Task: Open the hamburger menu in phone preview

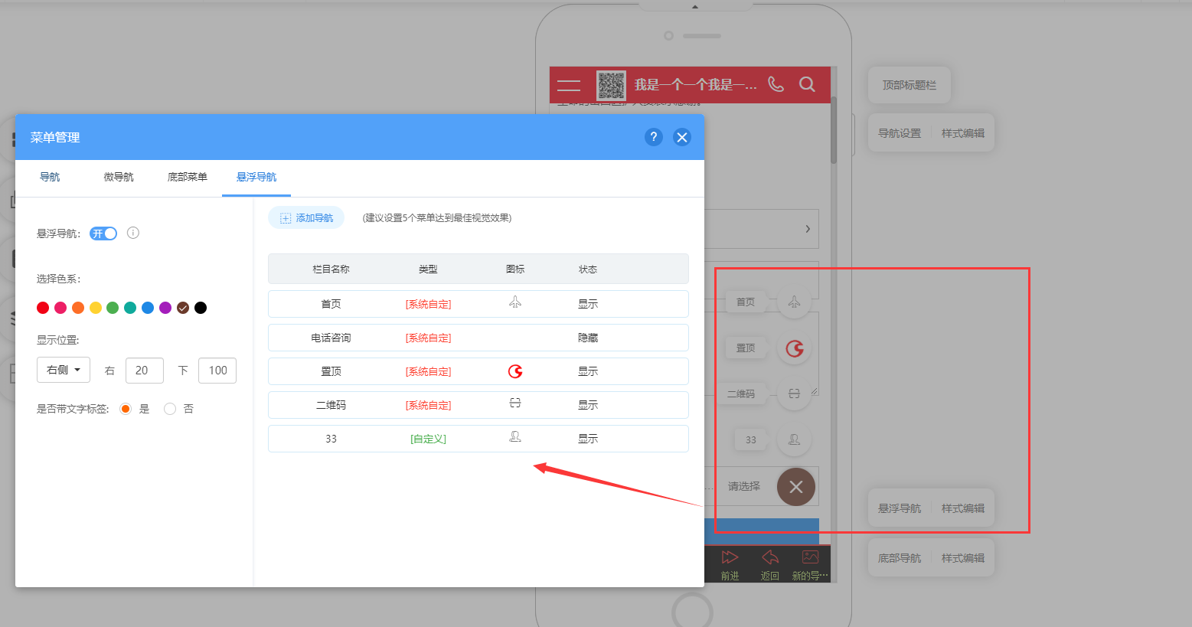Action: 569,85
